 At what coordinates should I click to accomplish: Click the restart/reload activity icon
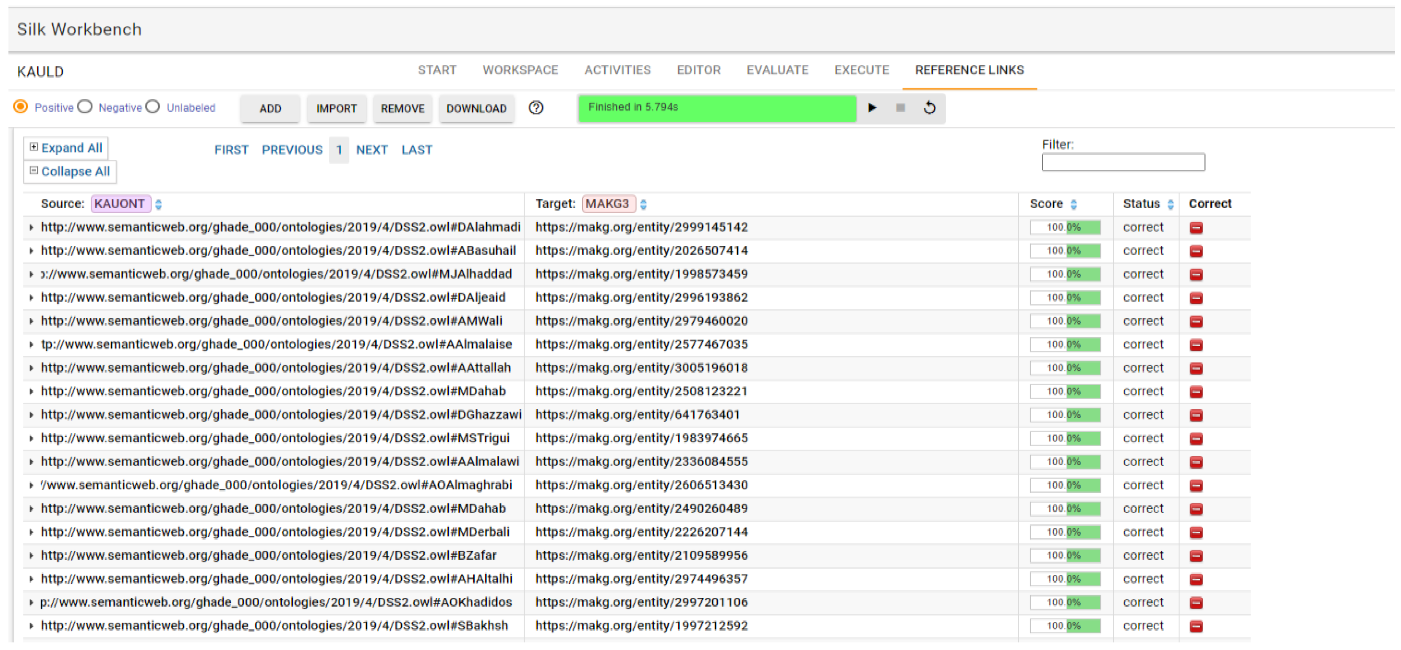pyautogui.click(x=930, y=107)
